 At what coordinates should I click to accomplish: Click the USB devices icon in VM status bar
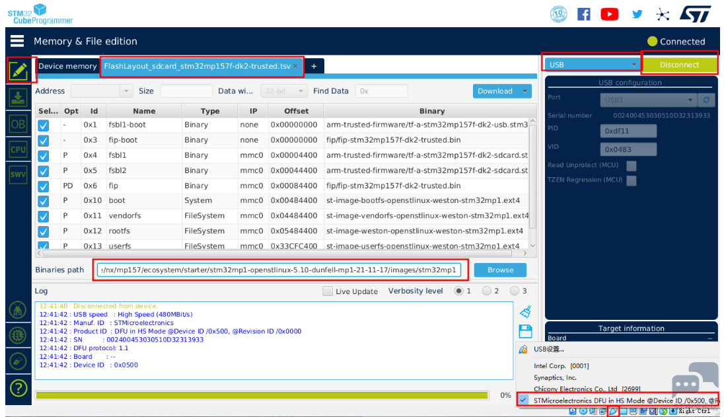pyautogui.click(x=613, y=411)
